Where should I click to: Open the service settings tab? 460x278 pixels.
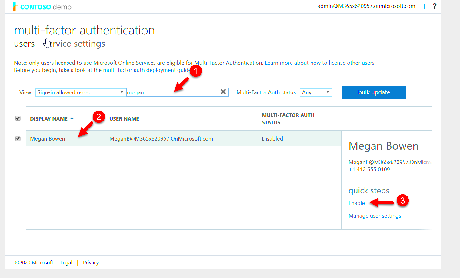[75, 44]
